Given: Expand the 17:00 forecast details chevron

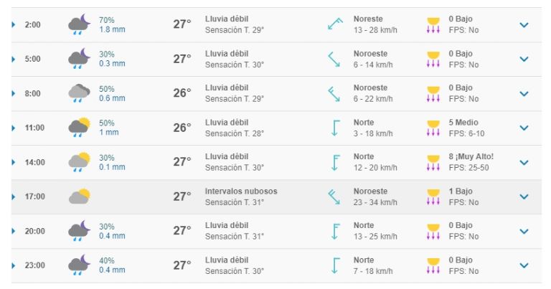Looking at the screenshot, I should pos(524,196).
